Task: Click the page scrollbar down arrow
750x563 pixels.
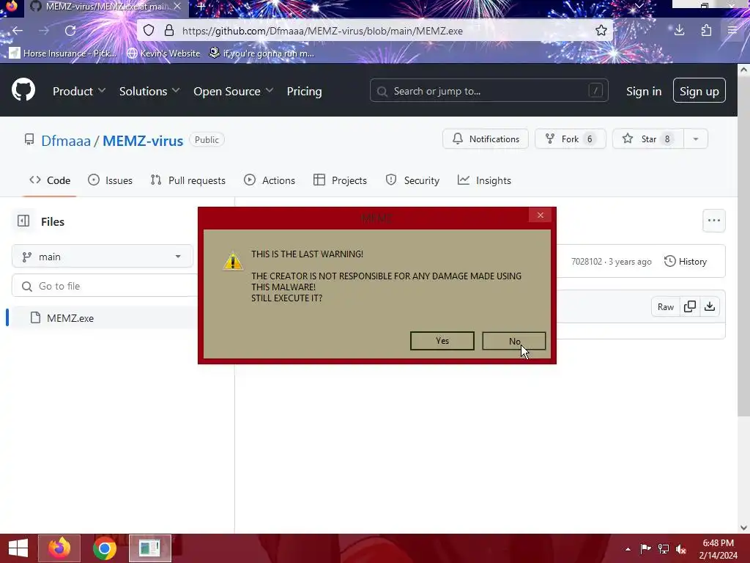Action: coord(744,528)
